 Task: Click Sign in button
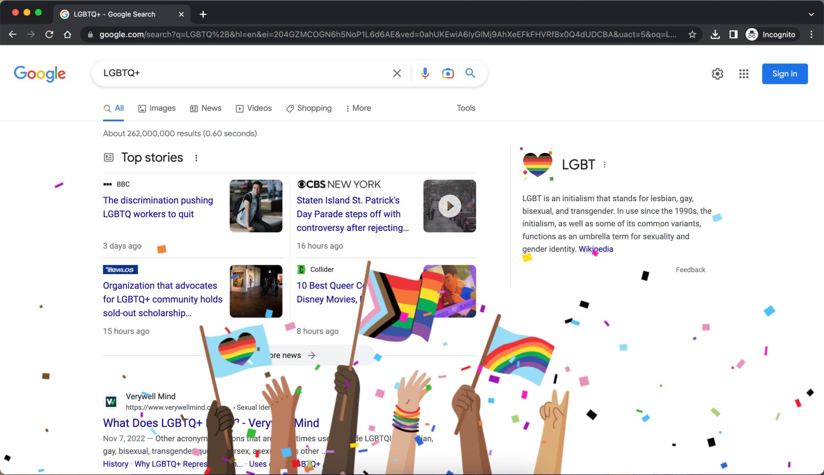click(785, 73)
